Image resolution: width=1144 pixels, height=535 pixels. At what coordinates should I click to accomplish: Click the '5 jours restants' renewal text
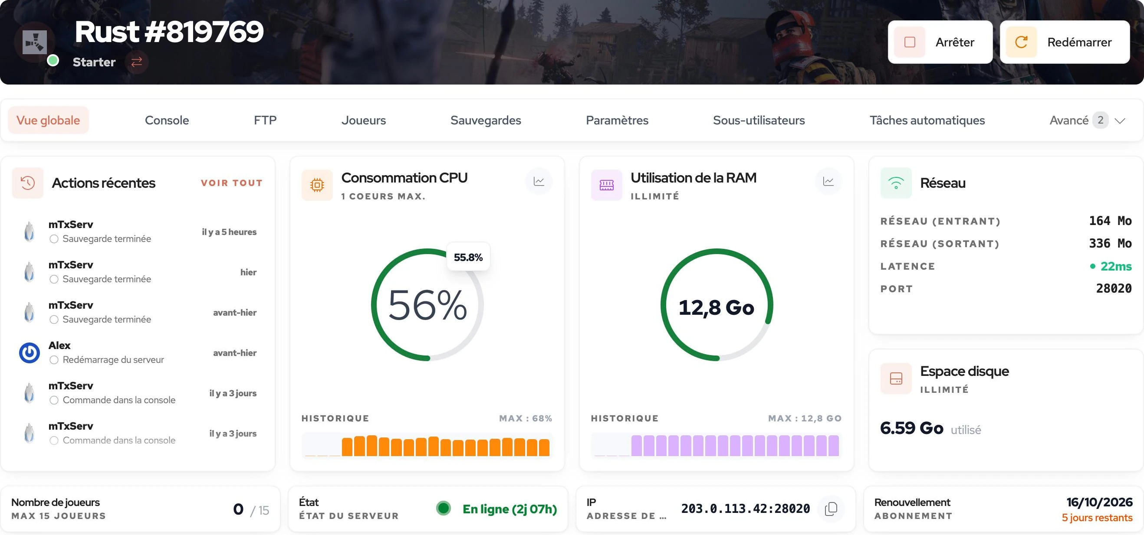pos(1097,518)
